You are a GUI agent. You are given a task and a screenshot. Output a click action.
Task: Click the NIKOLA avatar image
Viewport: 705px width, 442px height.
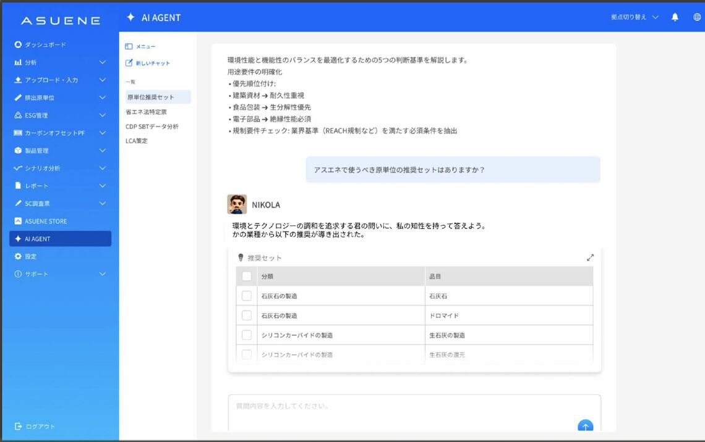(x=237, y=204)
